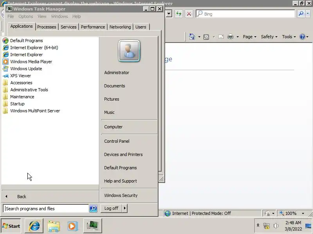Show hidden tray icons arrow
Viewport: 313px width, 234px height.
pos(258,225)
